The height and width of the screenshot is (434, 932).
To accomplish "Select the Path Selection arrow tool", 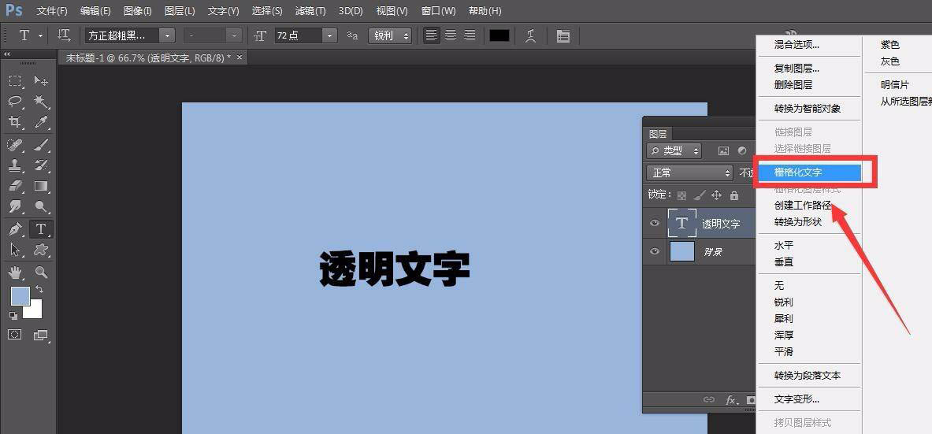I will (16, 250).
